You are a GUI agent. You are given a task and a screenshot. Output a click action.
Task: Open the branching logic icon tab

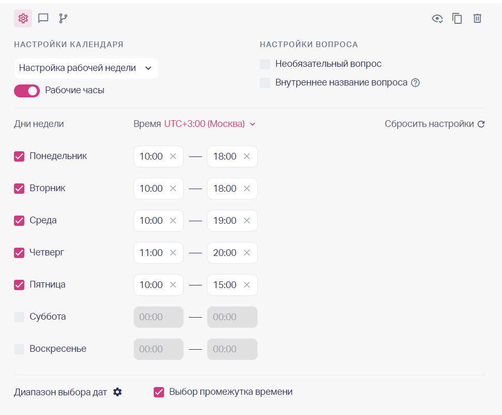[x=63, y=19]
